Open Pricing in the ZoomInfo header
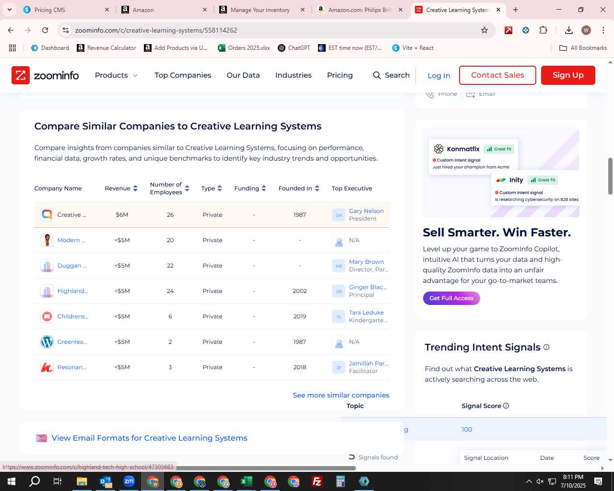The image size is (614, 491). [340, 75]
